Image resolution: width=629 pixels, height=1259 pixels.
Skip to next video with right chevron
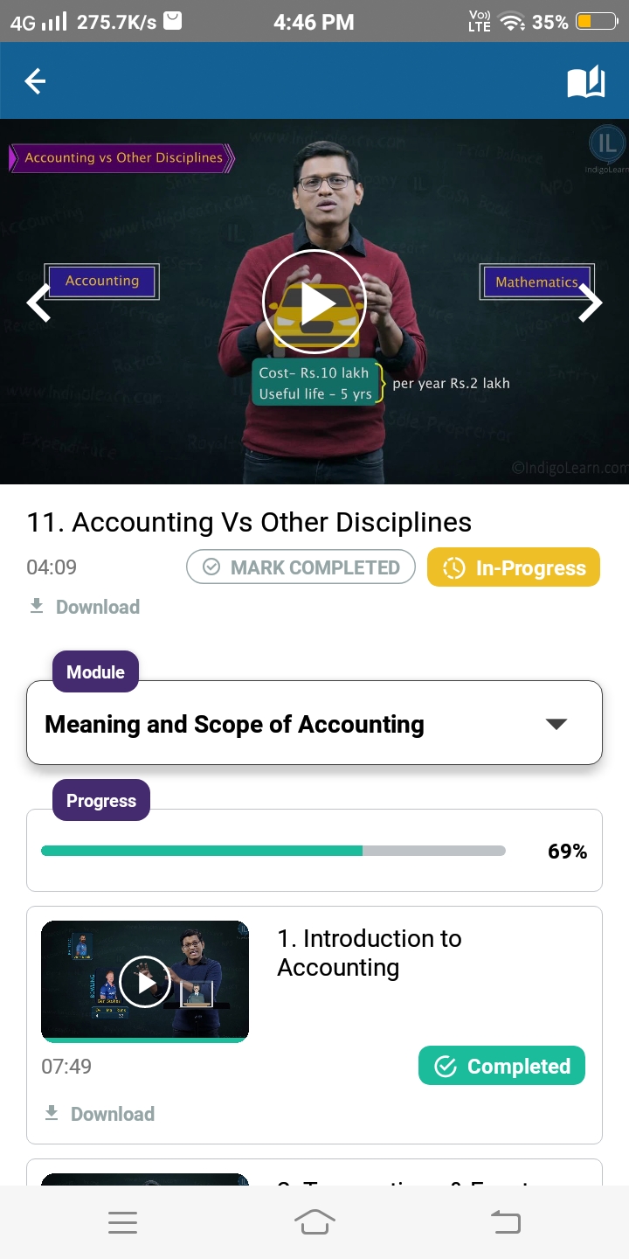coord(591,303)
